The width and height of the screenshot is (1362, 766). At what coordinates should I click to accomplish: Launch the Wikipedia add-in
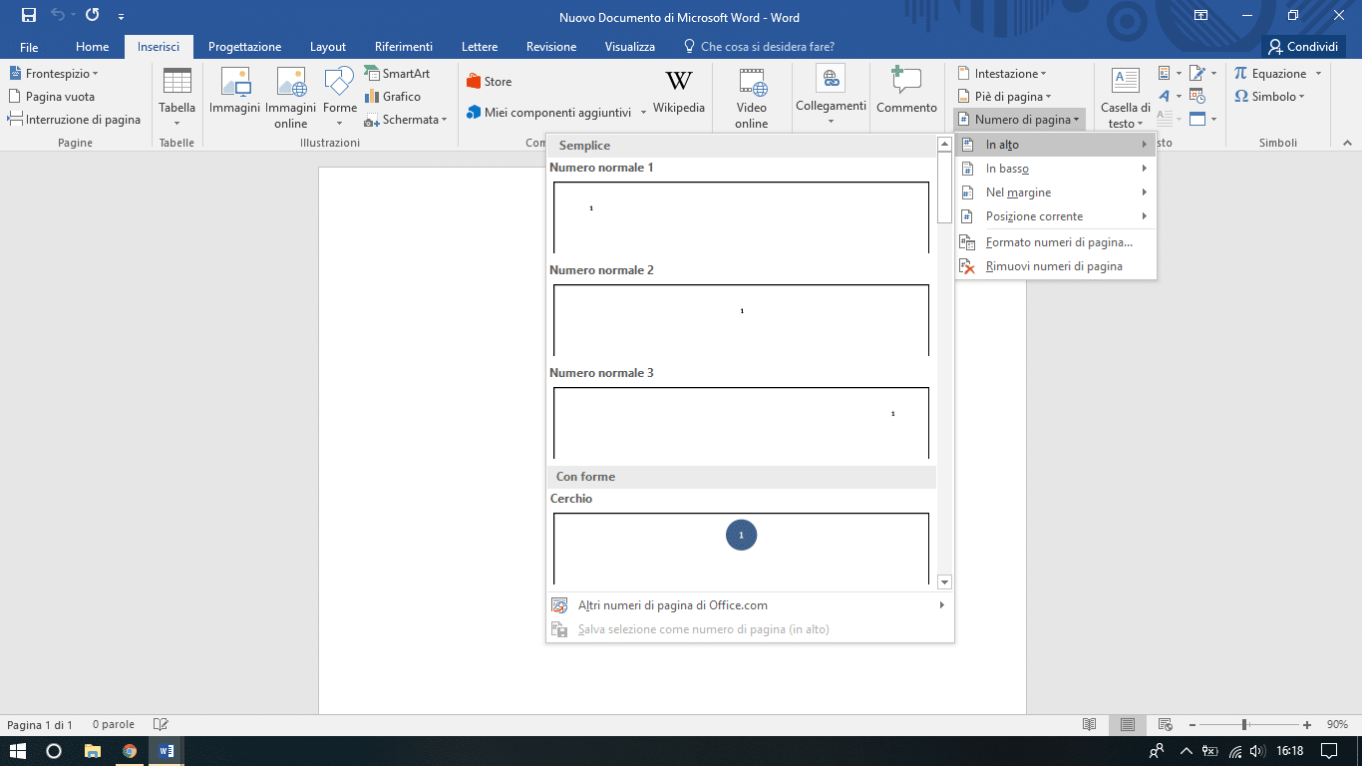point(678,95)
